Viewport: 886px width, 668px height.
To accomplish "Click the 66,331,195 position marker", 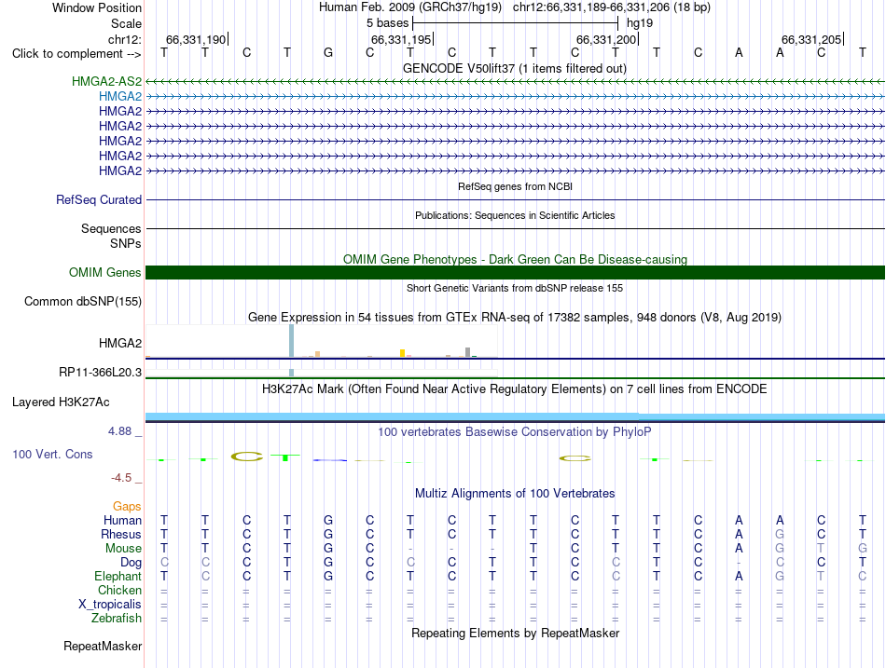I will tap(401, 39).
